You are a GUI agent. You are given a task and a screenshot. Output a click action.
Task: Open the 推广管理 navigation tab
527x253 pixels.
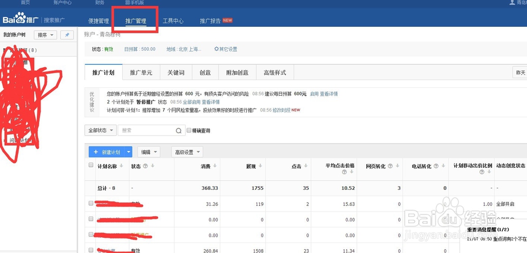(x=136, y=21)
